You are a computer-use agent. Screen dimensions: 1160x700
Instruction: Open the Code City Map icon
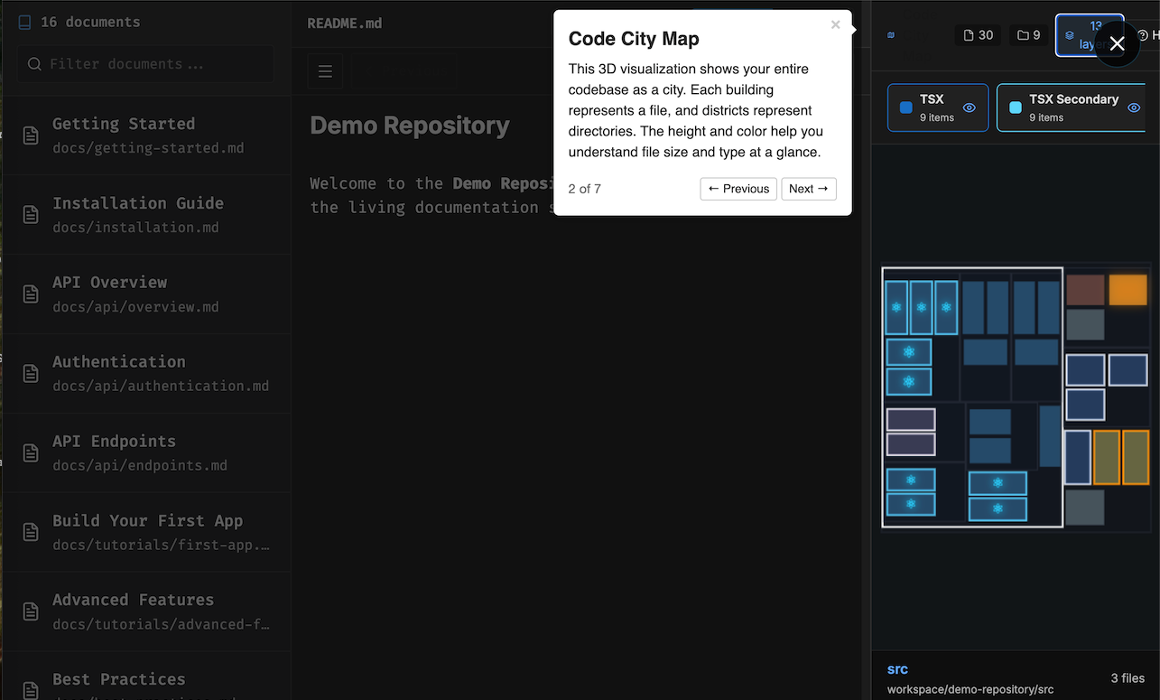891,34
